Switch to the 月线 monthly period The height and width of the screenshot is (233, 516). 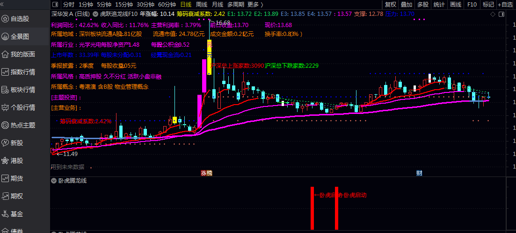point(217,5)
